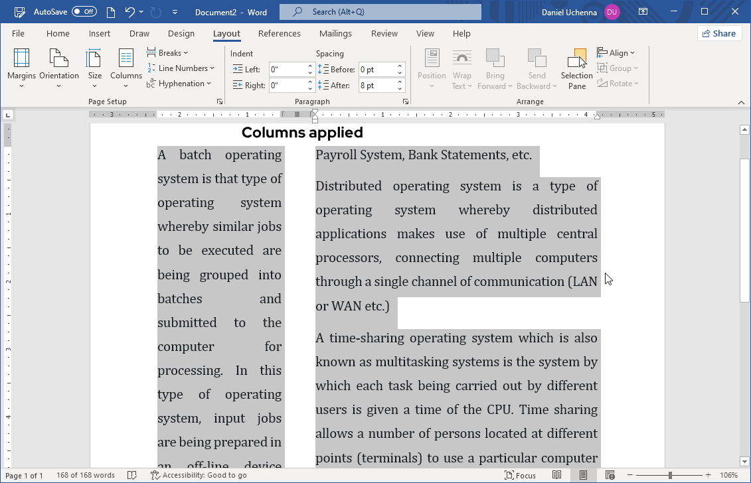Launch the Page Setup dialog
This screenshot has height=483, width=751.
tap(220, 102)
